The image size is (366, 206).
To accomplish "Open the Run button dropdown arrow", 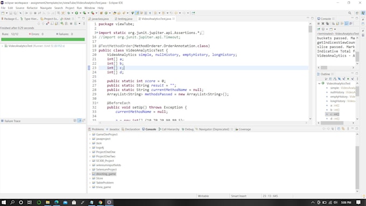I will (80, 13).
